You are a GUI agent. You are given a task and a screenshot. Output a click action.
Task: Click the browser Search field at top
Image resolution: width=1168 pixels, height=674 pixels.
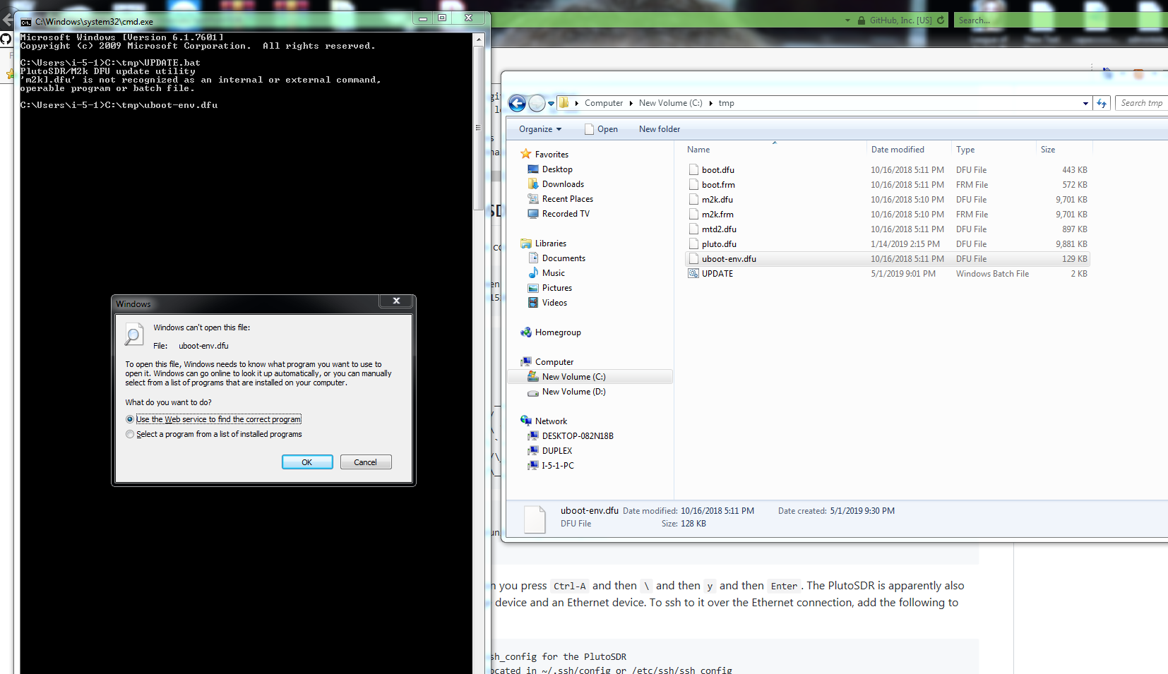pos(1059,20)
